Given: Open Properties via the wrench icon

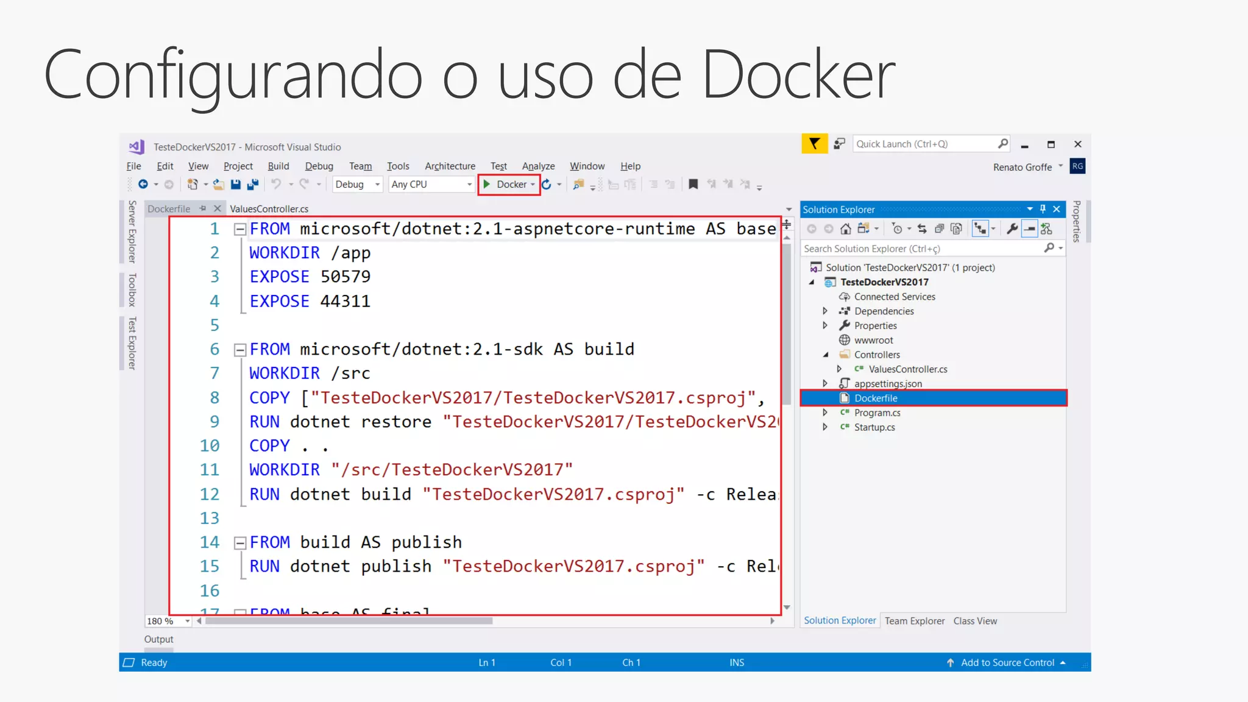Looking at the screenshot, I should point(1012,229).
